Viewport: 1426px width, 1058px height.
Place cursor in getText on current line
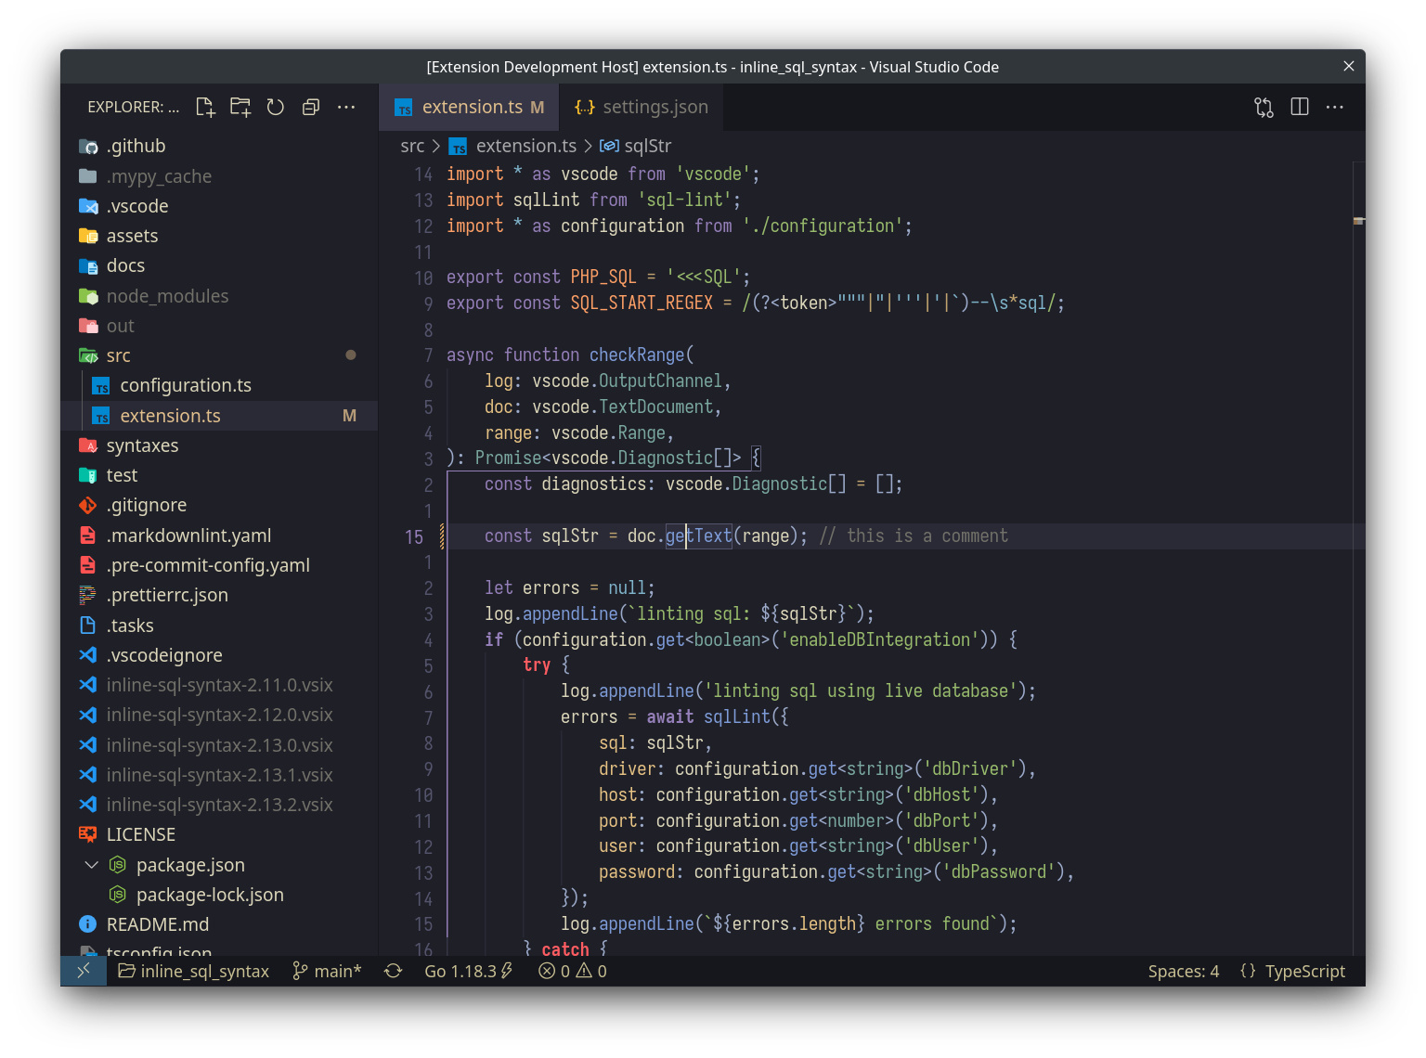tap(699, 535)
